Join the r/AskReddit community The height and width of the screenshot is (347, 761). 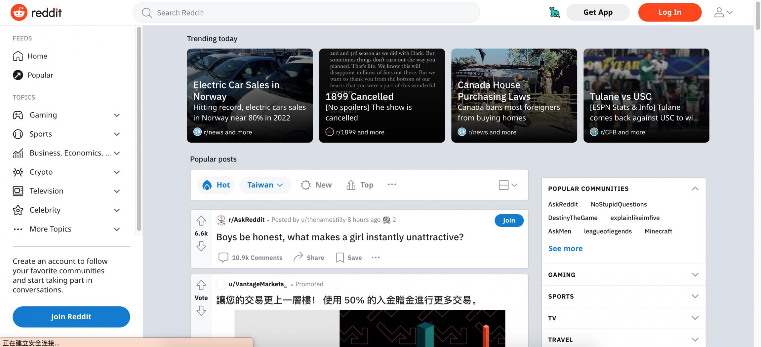tap(509, 220)
